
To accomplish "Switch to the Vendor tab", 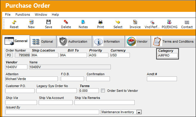I will pos(138,41).
